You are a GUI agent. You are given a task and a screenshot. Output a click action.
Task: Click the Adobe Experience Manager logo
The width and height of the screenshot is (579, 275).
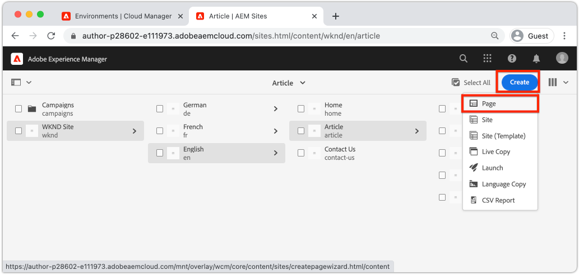[17, 59]
